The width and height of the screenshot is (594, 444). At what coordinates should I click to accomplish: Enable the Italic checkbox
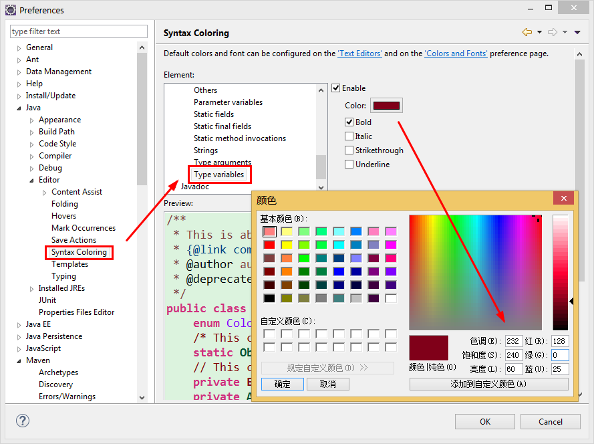click(x=349, y=136)
